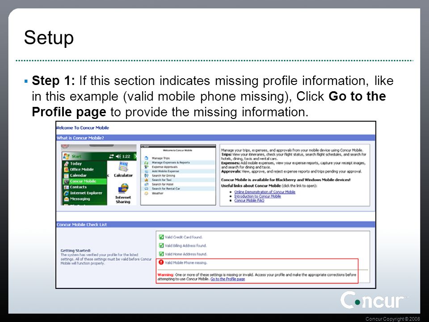Launch the Calculator program icon
Screen dimensions: 429x322
tap(123, 167)
